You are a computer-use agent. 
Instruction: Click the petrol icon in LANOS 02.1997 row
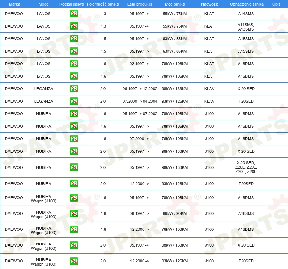[x=74, y=64]
